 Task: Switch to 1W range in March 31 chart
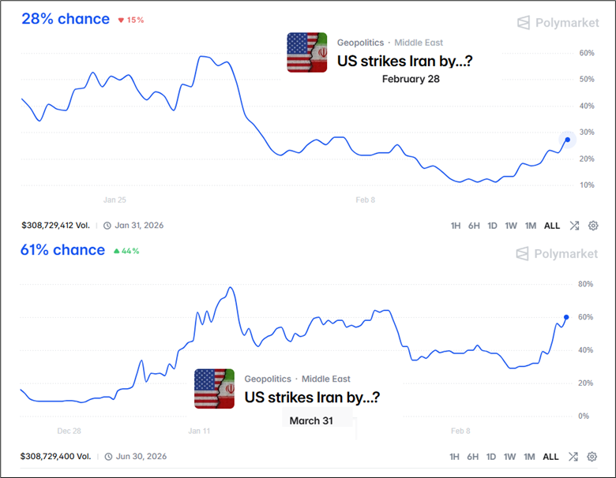(x=511, y=457)
